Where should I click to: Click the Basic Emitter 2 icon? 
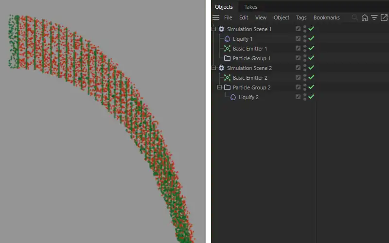click(x=227, y=78)
